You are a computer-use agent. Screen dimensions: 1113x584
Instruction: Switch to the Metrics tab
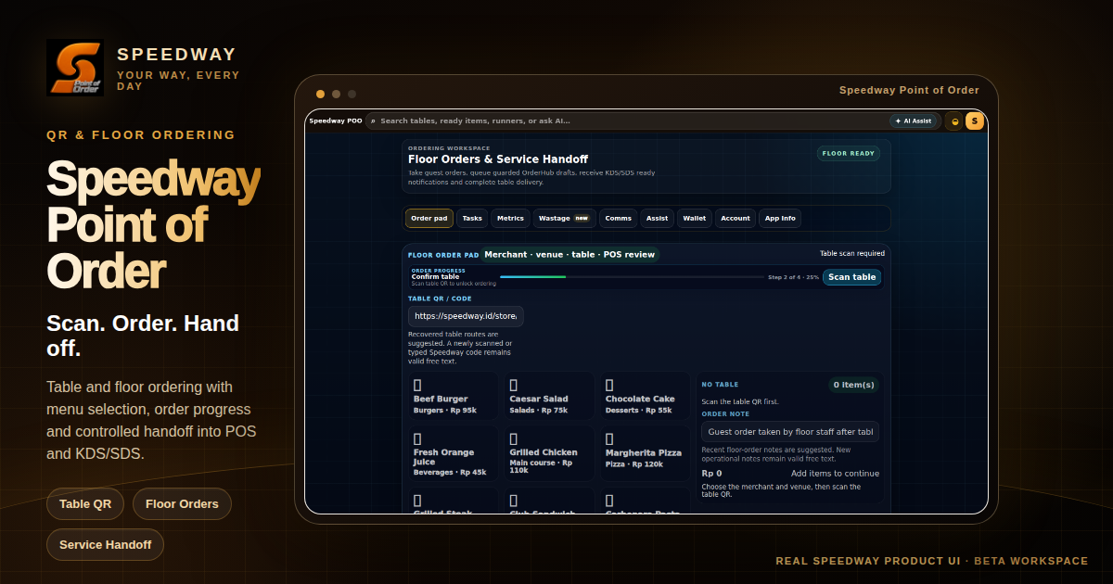tap(511, 219)
